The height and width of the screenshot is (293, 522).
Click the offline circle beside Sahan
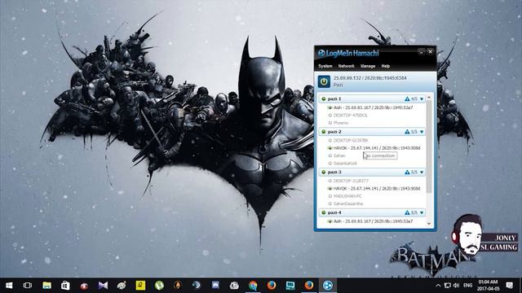(x=330, y=155)
